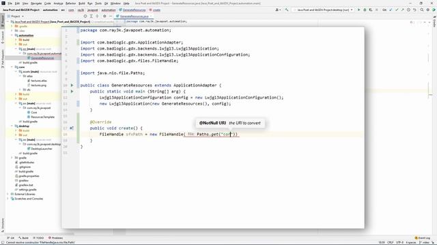
Task: Open Project panel options gear
Action: (x=104, y=16)
